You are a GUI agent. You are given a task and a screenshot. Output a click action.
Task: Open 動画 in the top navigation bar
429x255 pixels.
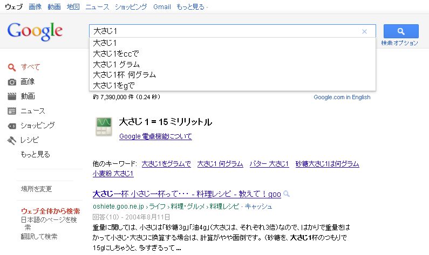click(x=54, y=7)
